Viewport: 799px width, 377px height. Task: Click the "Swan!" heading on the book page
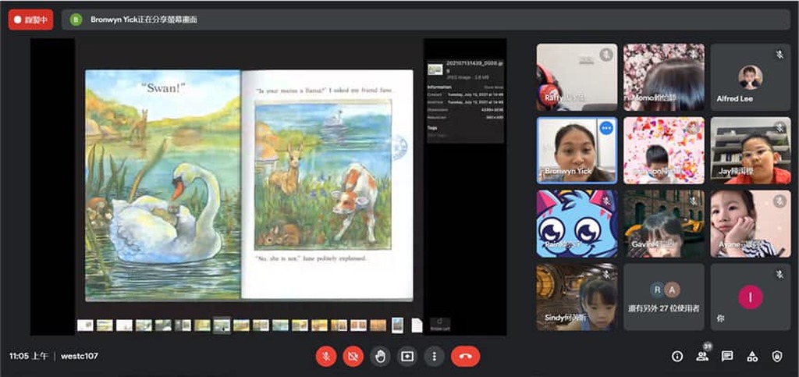pos(163,87)
